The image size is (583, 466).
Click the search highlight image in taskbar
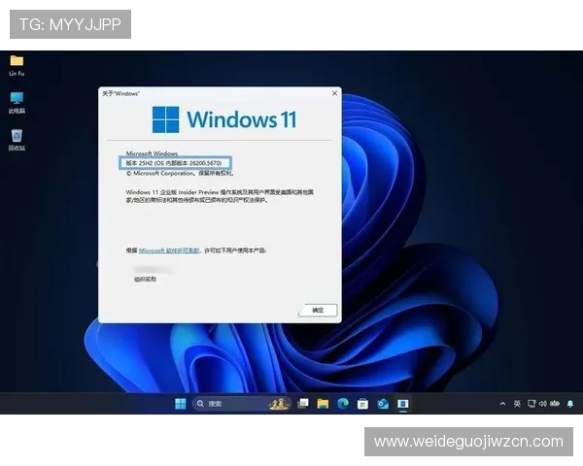click(279, 404)
